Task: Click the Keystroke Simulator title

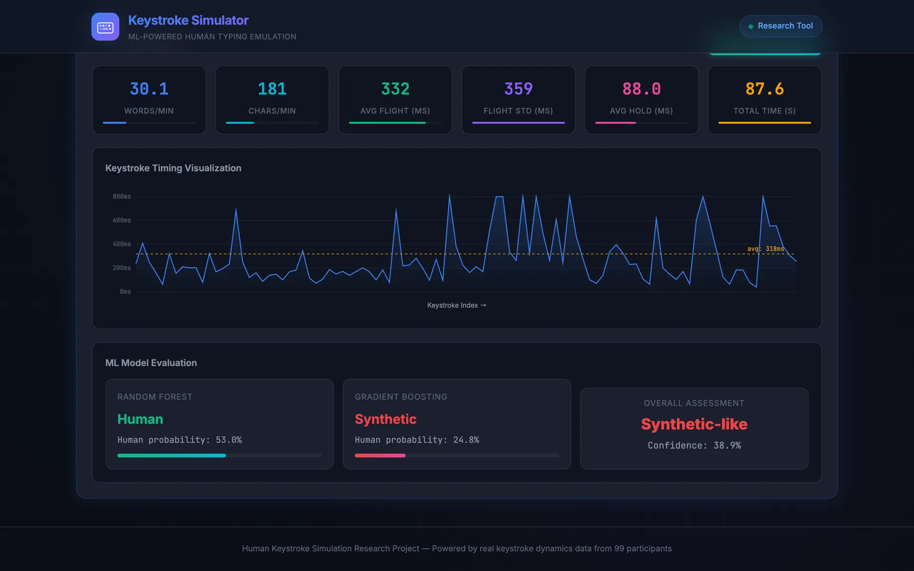Action: pyautogui.click(x=188, y=20)
